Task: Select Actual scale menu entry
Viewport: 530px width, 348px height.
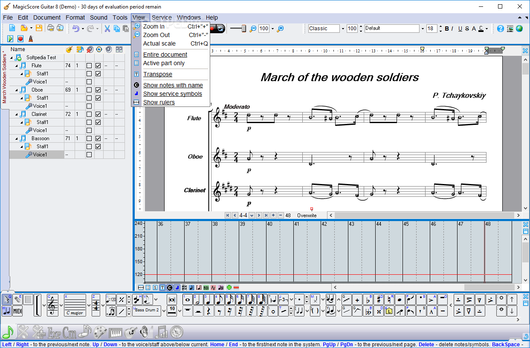Action: tap(171, 43)
